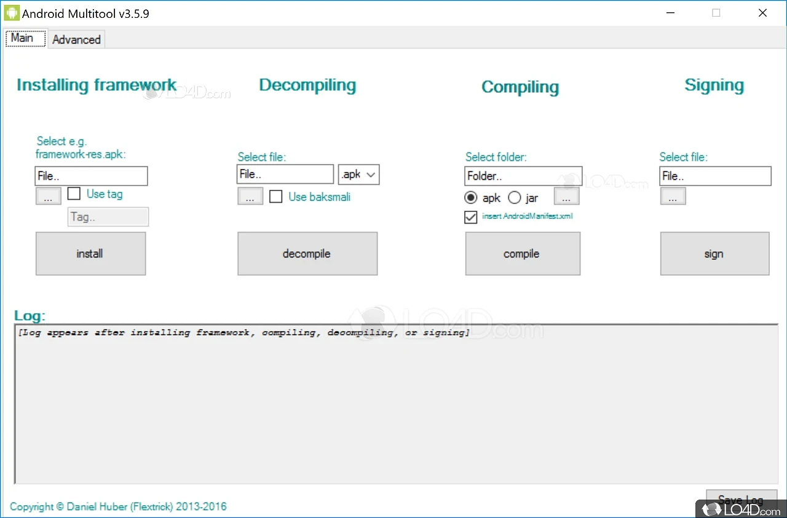Screen dimensions: 787x518
Task: Click the Save Log button
Action: 742,500
